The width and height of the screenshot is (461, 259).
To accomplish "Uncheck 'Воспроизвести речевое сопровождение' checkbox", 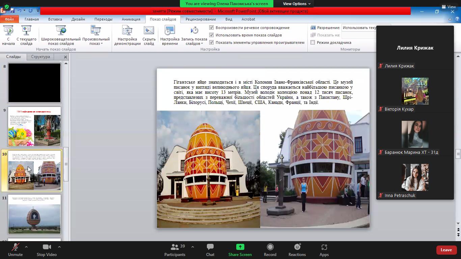I will click(x=212, y=28).
